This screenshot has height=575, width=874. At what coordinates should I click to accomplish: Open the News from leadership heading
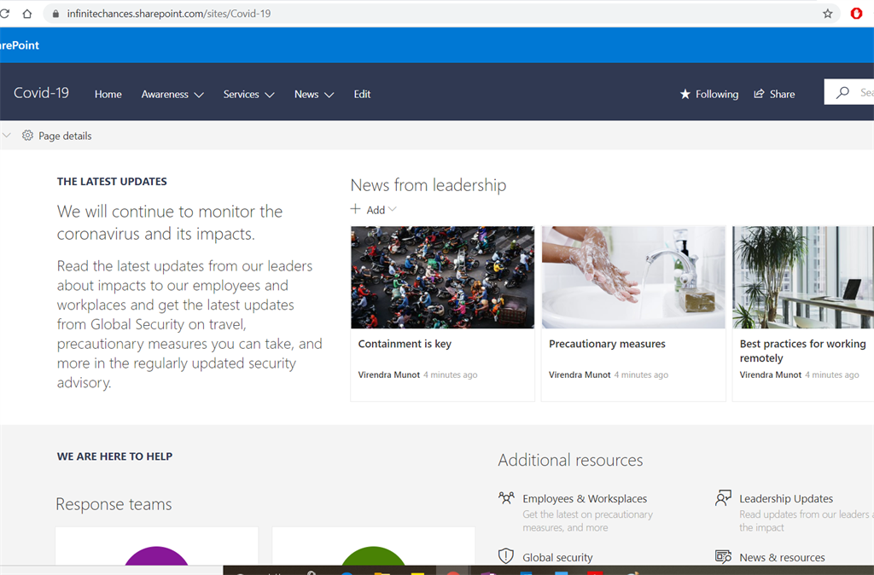pyautogui.click(x=428, y=185)
